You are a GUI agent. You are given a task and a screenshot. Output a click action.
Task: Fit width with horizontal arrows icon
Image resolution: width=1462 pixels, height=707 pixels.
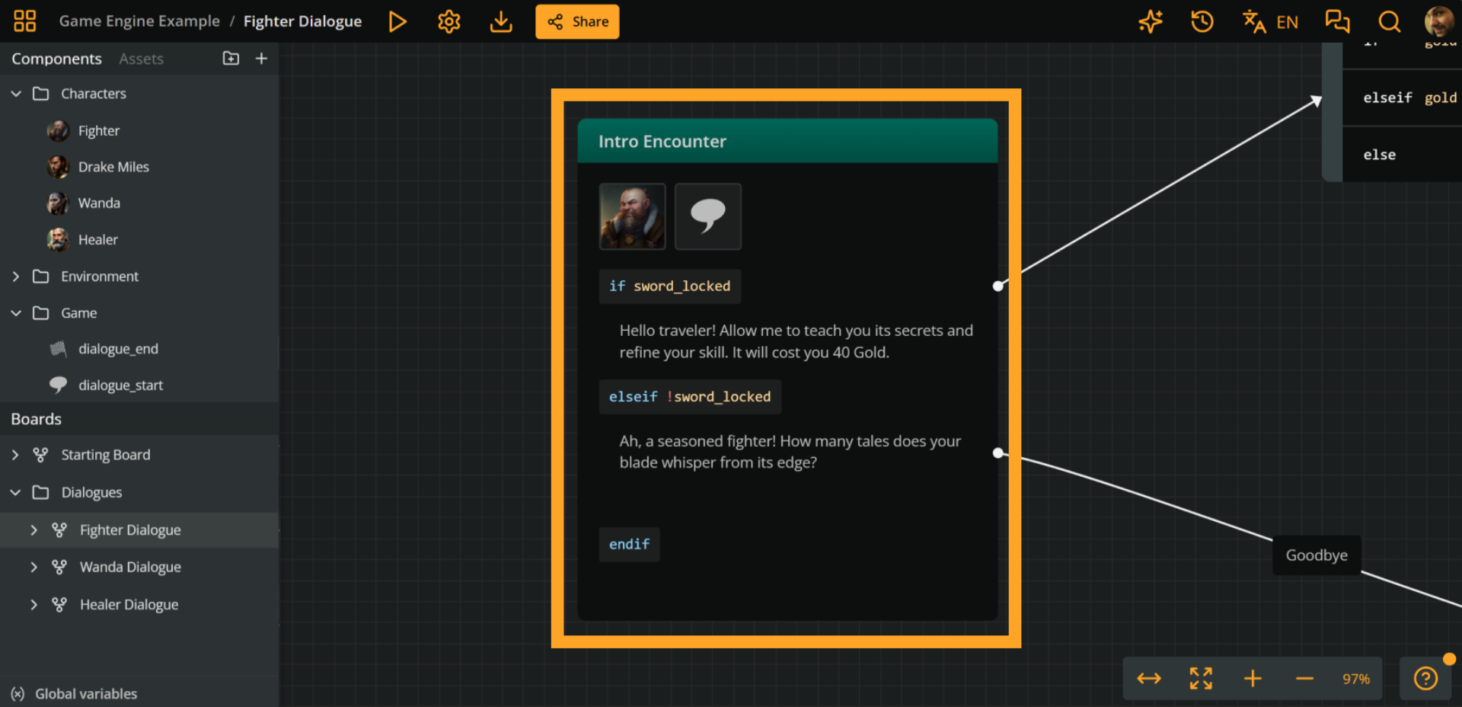click(x=1149, y=679)
